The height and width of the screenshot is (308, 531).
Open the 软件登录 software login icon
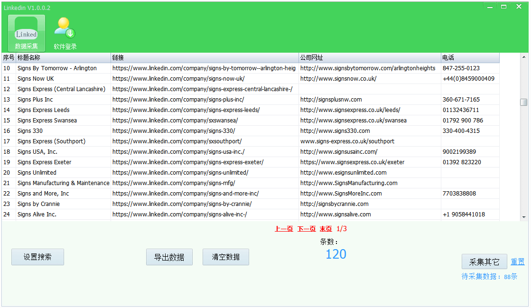[65, 33]
